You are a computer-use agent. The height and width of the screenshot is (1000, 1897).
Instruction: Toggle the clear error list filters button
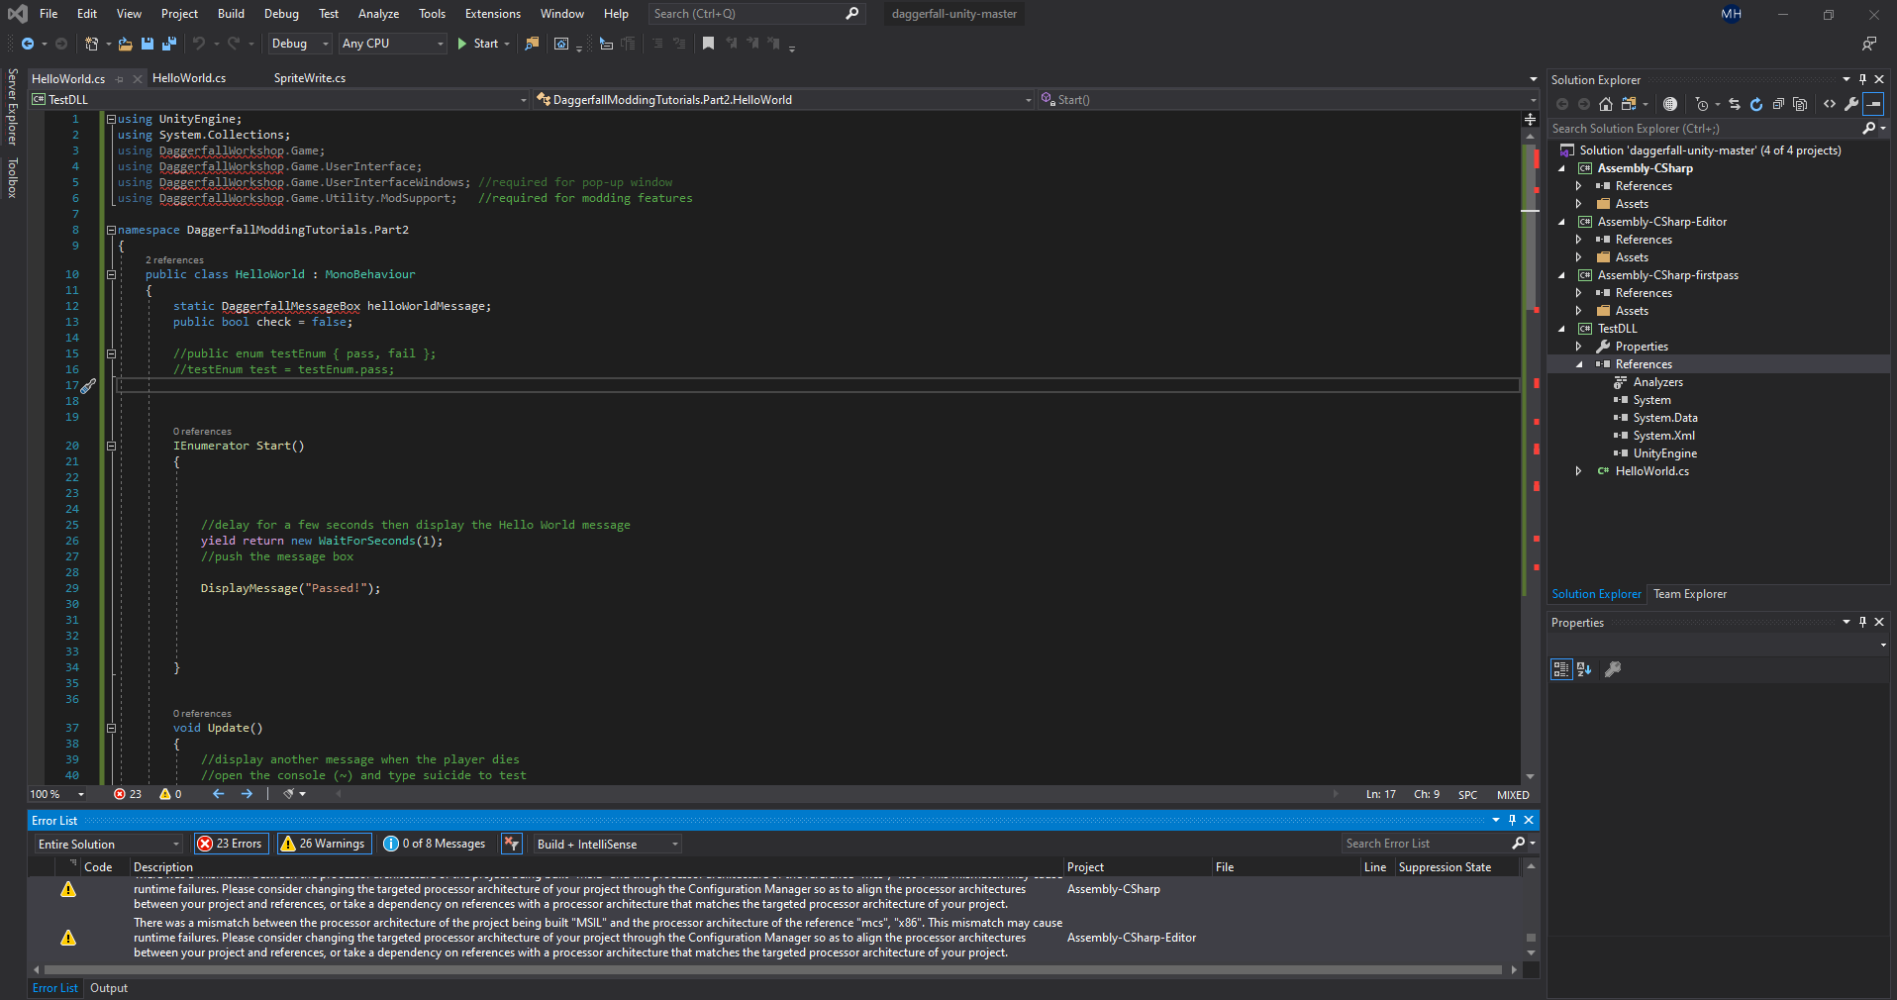[x=512, y=844]
